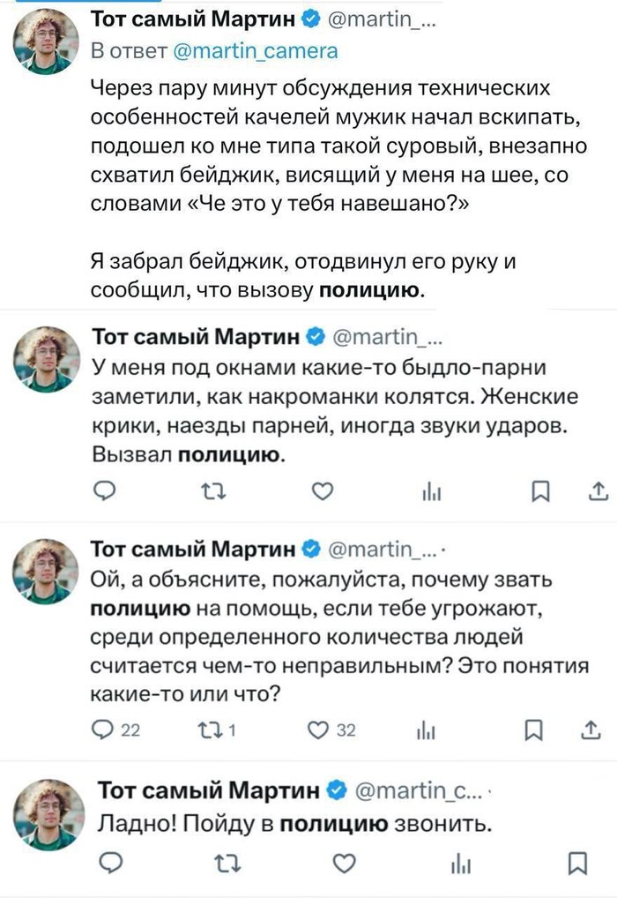Like the tweet with 32 likes
The height and width of the screenshot is (898, 617).
tap(324, 730)
